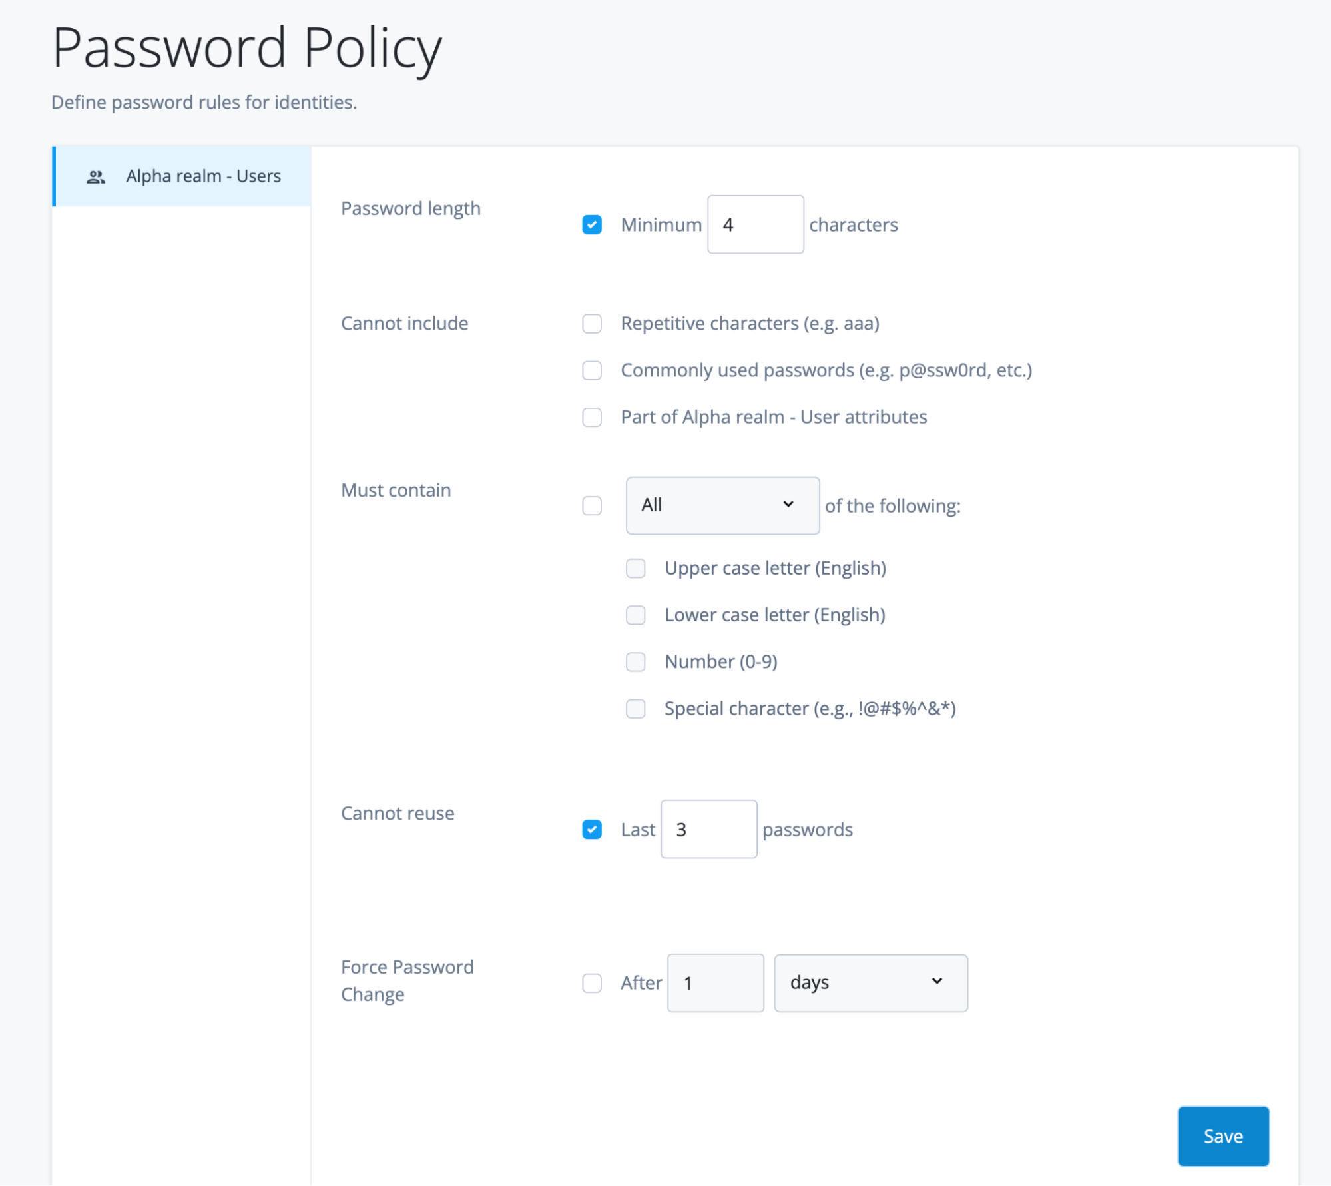This screenshot has width=1331, height=1186.
Task: Enable the password length minimum checkbox
Action: [592, 224]
